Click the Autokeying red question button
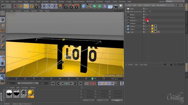Viewport: 188px width, 105px height. tap(95, 83)
